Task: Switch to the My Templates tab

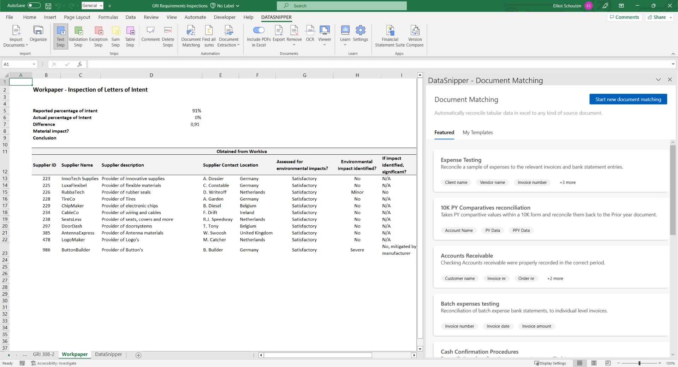Action: point(477,132)
